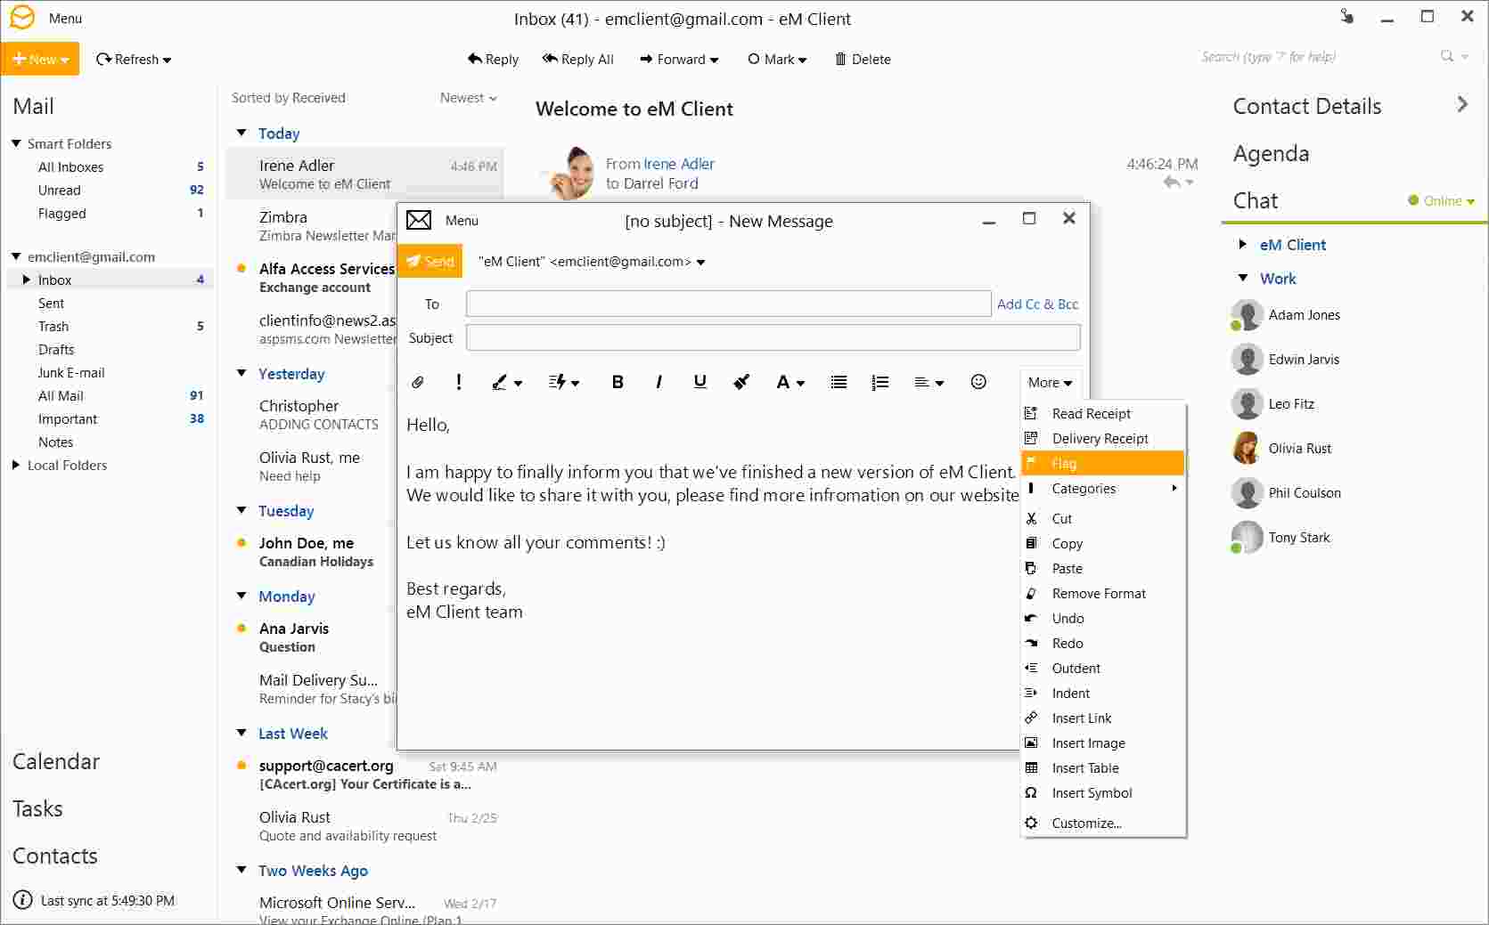Click the Subject input field
The width and height of the screenshot is (1489, 925).
[x=773, y=337]
